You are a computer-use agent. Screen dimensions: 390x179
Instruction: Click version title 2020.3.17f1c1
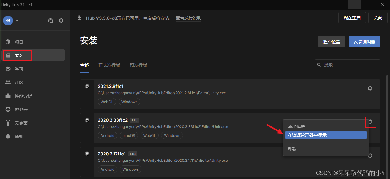tap(112, 154)
